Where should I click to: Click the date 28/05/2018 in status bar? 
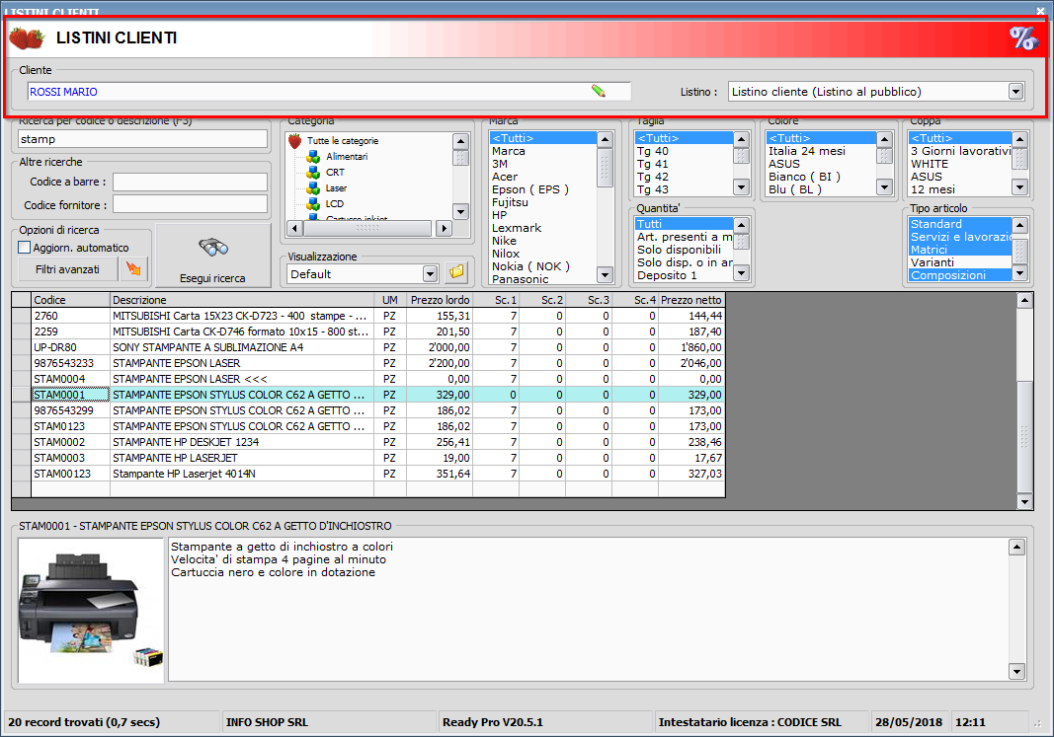(x=908, y=722)
